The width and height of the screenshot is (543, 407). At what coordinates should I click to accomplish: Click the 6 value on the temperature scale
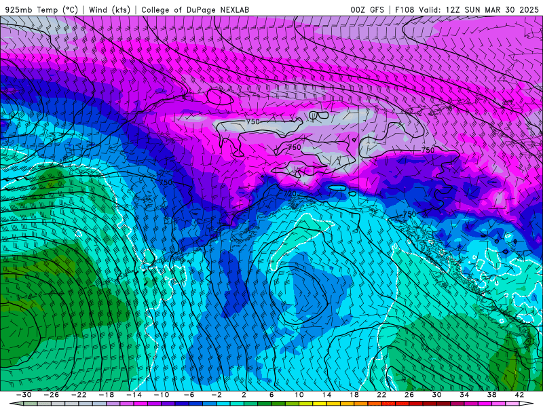[x=271, y=395]
